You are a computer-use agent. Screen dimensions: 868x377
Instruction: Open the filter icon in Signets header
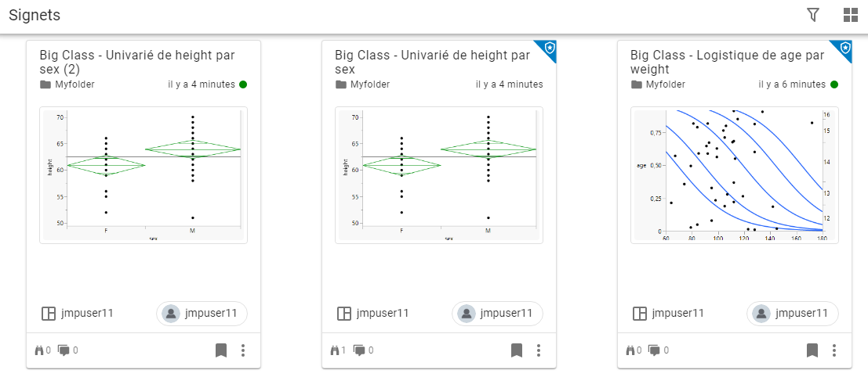tap(813, 15)
